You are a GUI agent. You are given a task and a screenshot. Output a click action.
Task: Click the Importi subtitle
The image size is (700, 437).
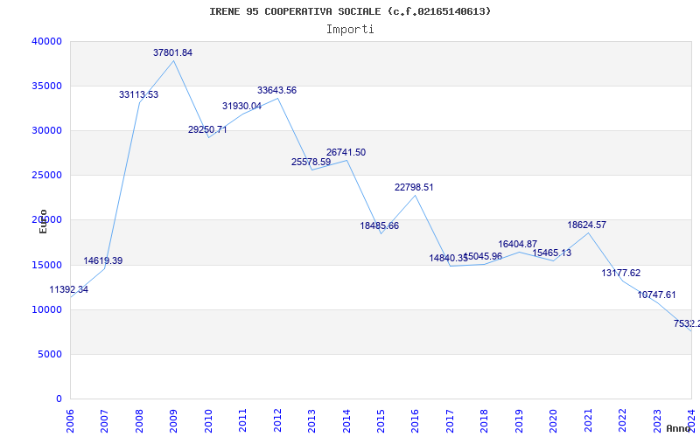(350, 30)
